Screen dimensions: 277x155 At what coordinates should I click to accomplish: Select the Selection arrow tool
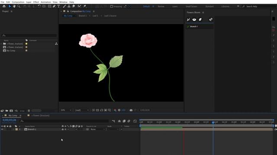[x=10, y=6]
